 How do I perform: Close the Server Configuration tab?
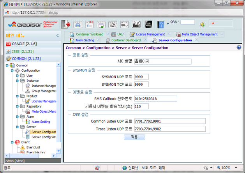pos(196,39)
